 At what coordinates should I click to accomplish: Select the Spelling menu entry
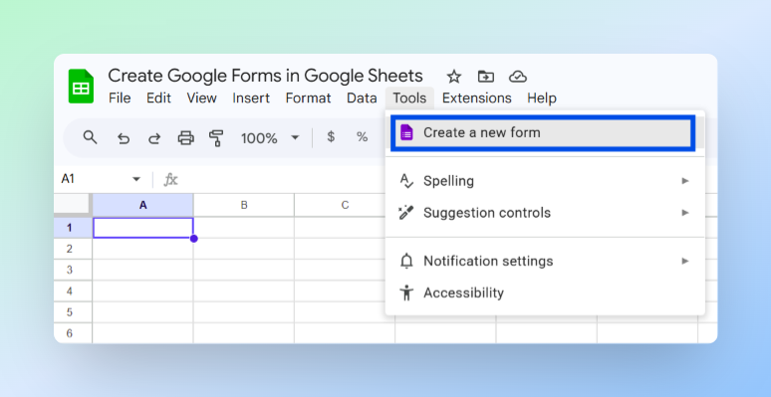[x=545, y=181]
